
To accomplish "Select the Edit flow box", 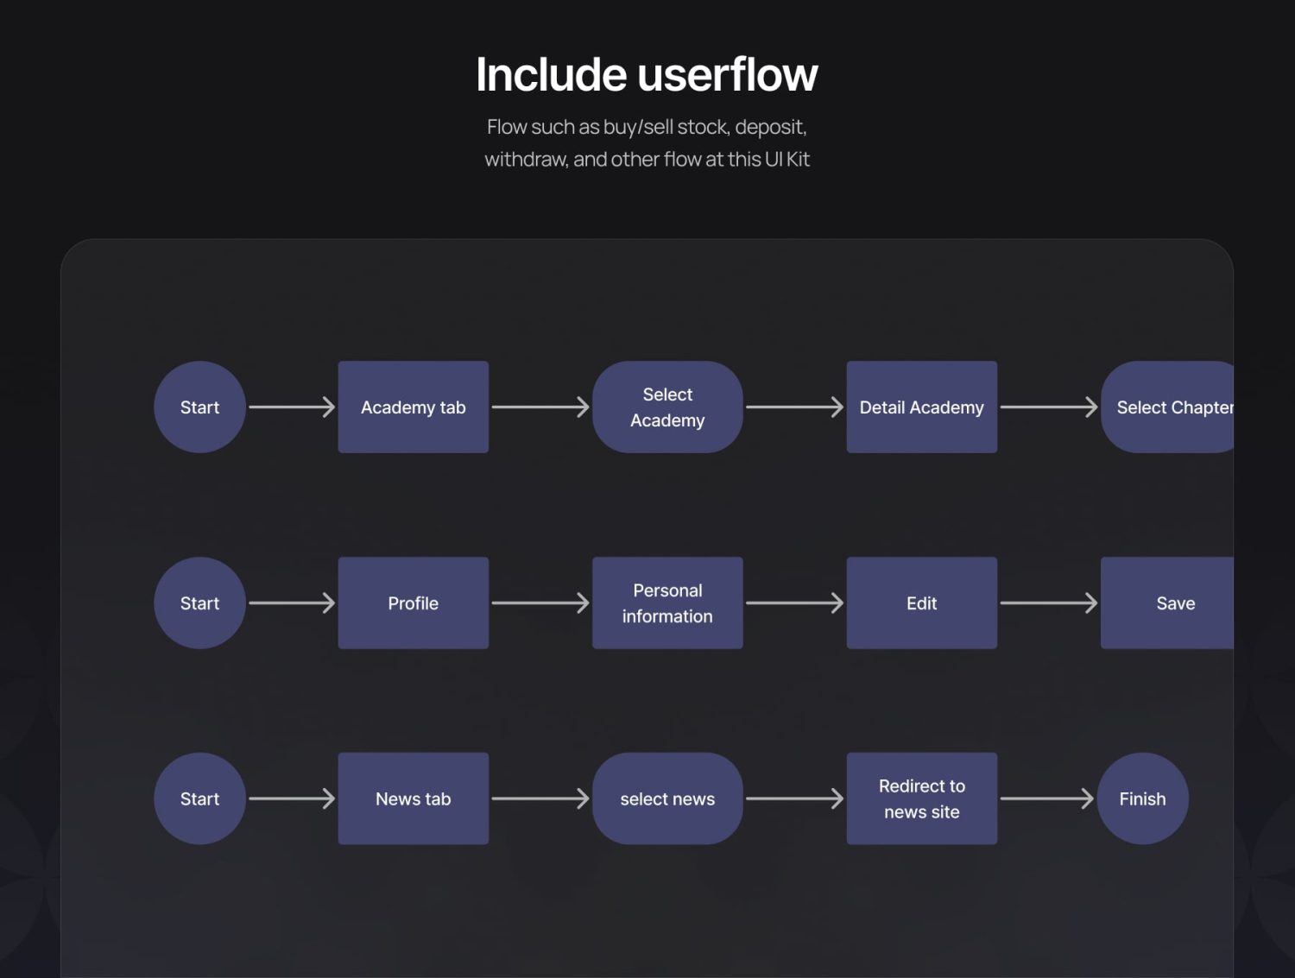I will click(922, 603).
